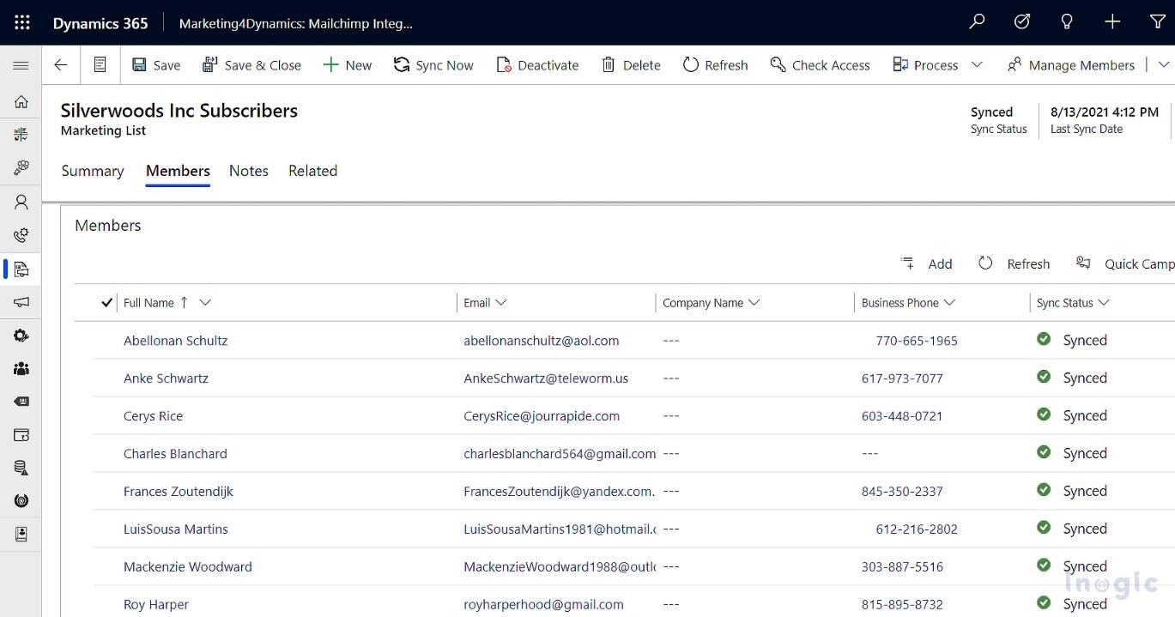The width and height of the screenshot is (1175, 617).
Task: Select the contacts person icon in sidebar
Action: coord(21,202)
